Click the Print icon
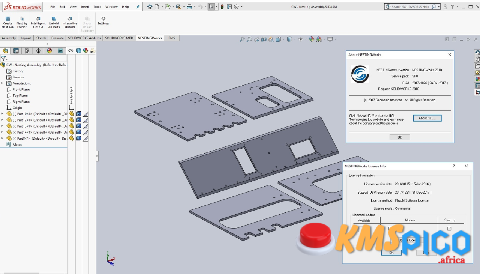This screenshot has width=480, height=274. coord(189,7)
